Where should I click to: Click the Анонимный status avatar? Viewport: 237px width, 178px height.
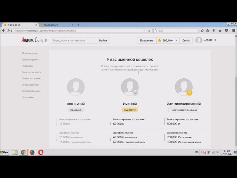76,87
